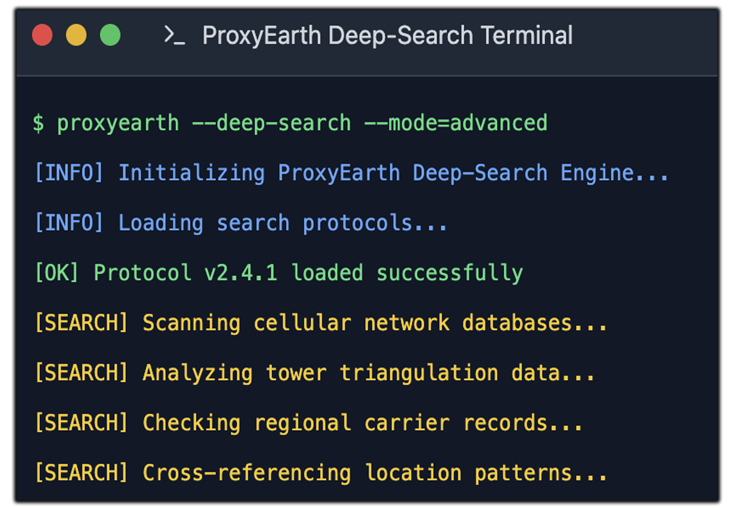
Task: Click the terminal prompt icon in title bar
Action: pos(174,35)
